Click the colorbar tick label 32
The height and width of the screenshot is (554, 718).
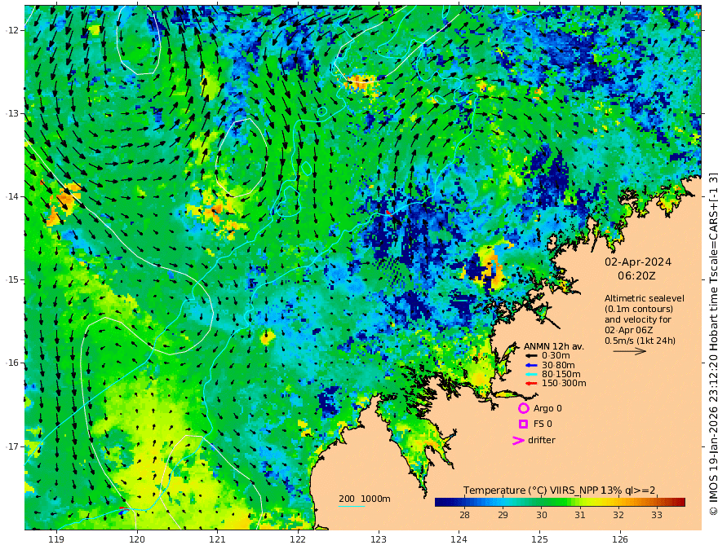pos(618,515)
